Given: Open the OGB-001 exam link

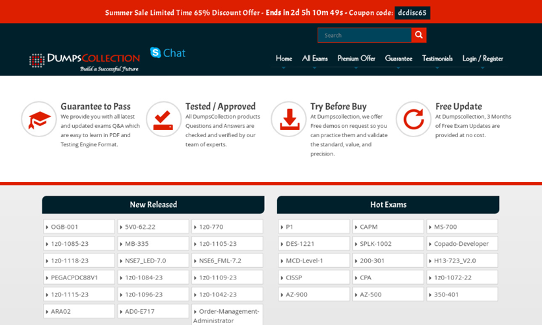Looking at the screenshot, I should [x=79, y=227].
